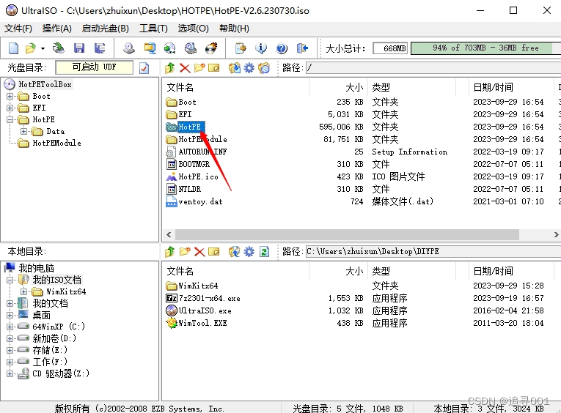Click the disc path input field

click(x=433, y=67)
